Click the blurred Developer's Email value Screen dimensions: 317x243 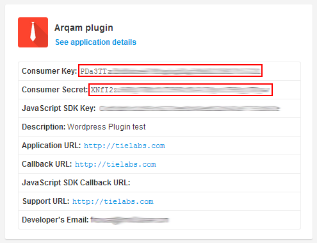click(x=130, y=220)
